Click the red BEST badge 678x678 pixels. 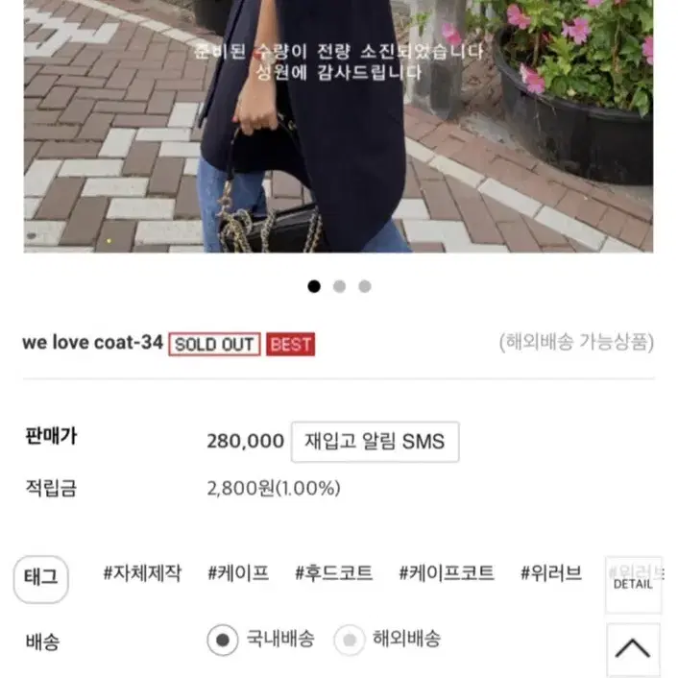[291, 344]
